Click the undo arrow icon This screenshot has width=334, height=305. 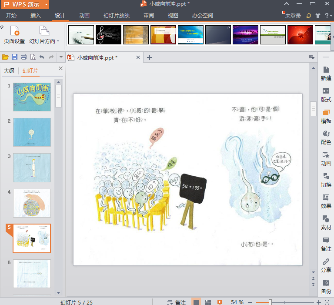(x=42, y=57)
